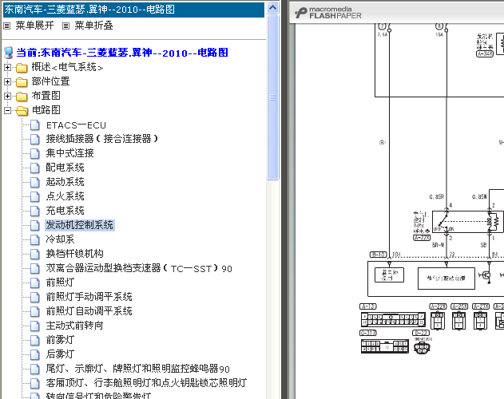The image size is (504, 399).
Task: Open 尾灯、示廓灯、牌照灯 diagram
Action: 138,369
